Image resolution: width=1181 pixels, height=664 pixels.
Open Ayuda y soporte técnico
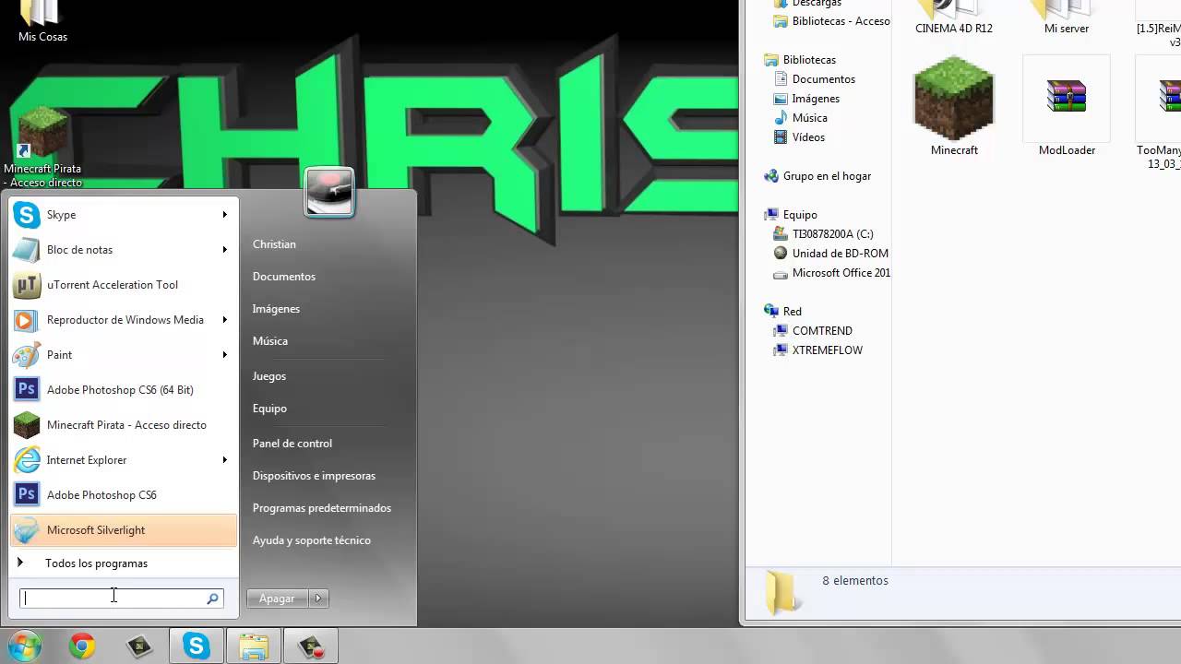tap(312, 540)
